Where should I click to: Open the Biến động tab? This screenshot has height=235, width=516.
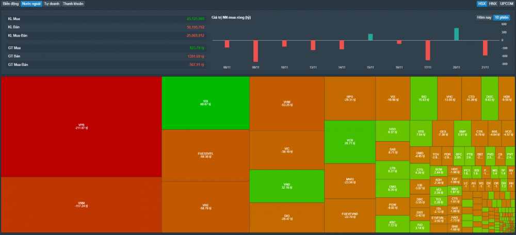(10, 4)
